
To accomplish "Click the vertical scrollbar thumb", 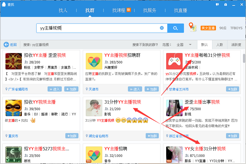I will 244,58.
